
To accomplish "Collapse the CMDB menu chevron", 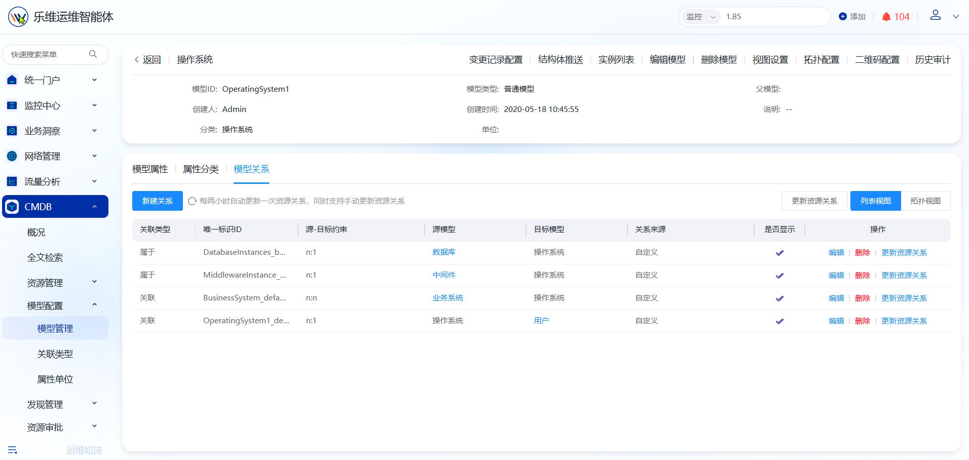I will pyautogui.click(x=94, y=207).
